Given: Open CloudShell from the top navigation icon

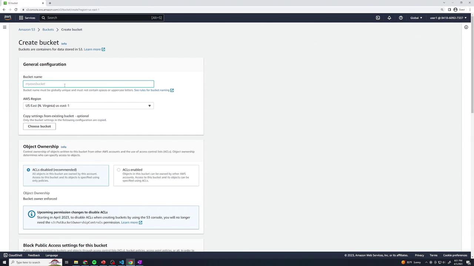Looking at the screenshot, I should 378,18.
